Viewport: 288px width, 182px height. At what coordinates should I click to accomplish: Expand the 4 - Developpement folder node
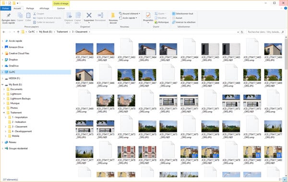5,131
